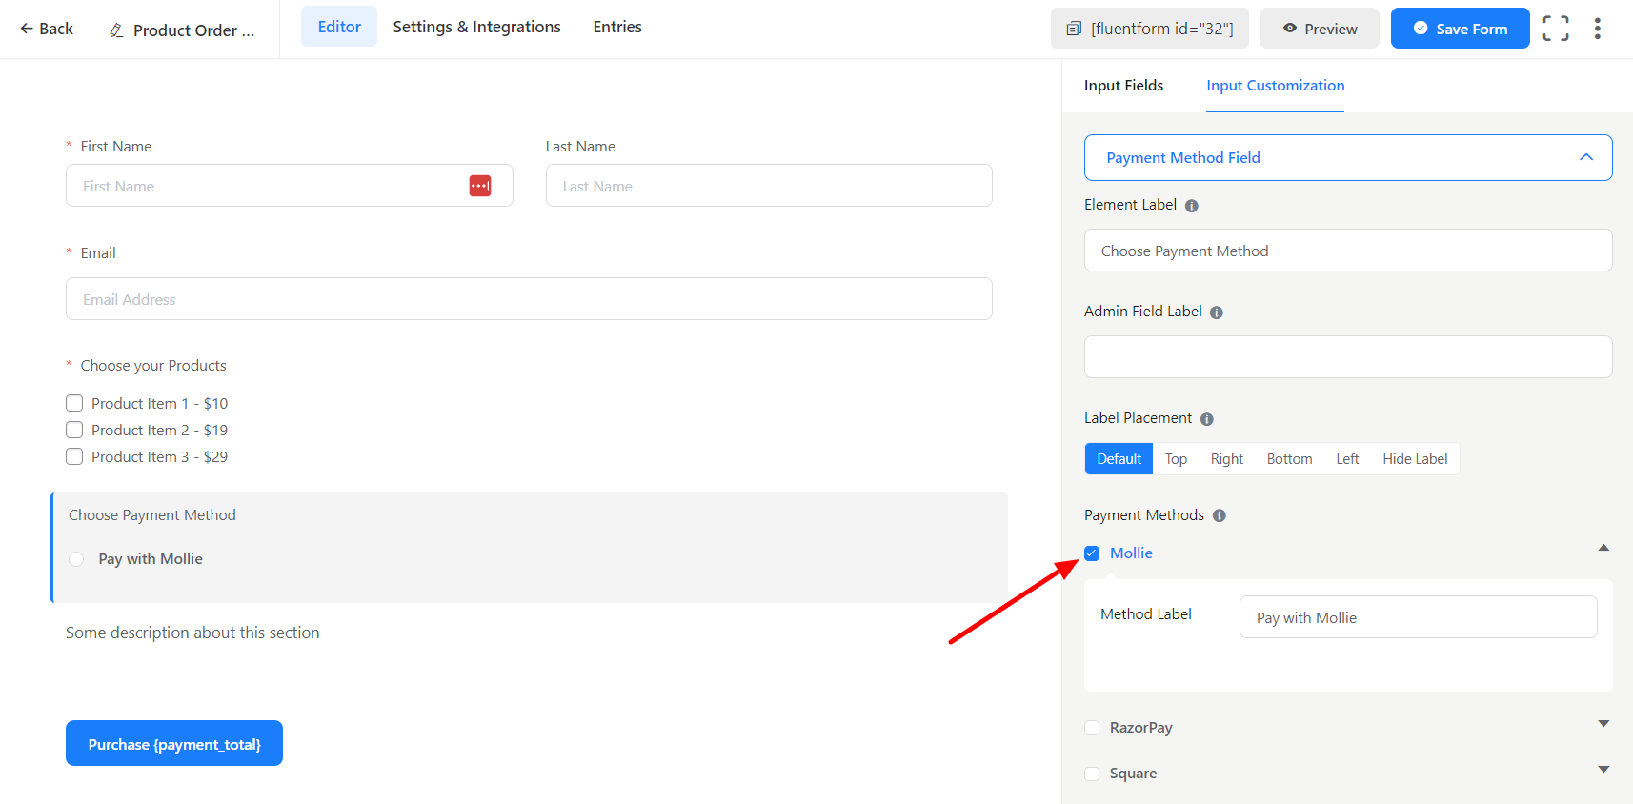The height and width of the screenshot is (804, 1633).
Task: Click the Save Form button
Action: click(x=1460, y=29)
